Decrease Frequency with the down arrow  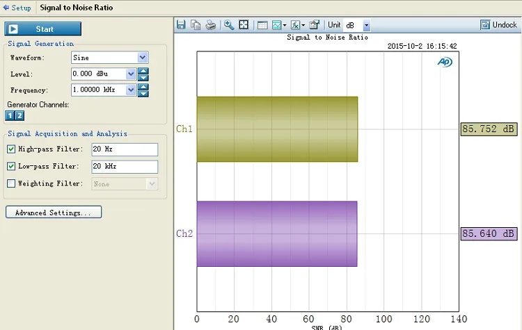(x=143, y=94)
